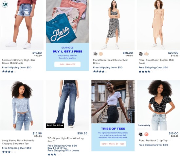Screen dimensions: 180x156
Task: Click the Tribe of Tees model photo
Action: point(113,102)
